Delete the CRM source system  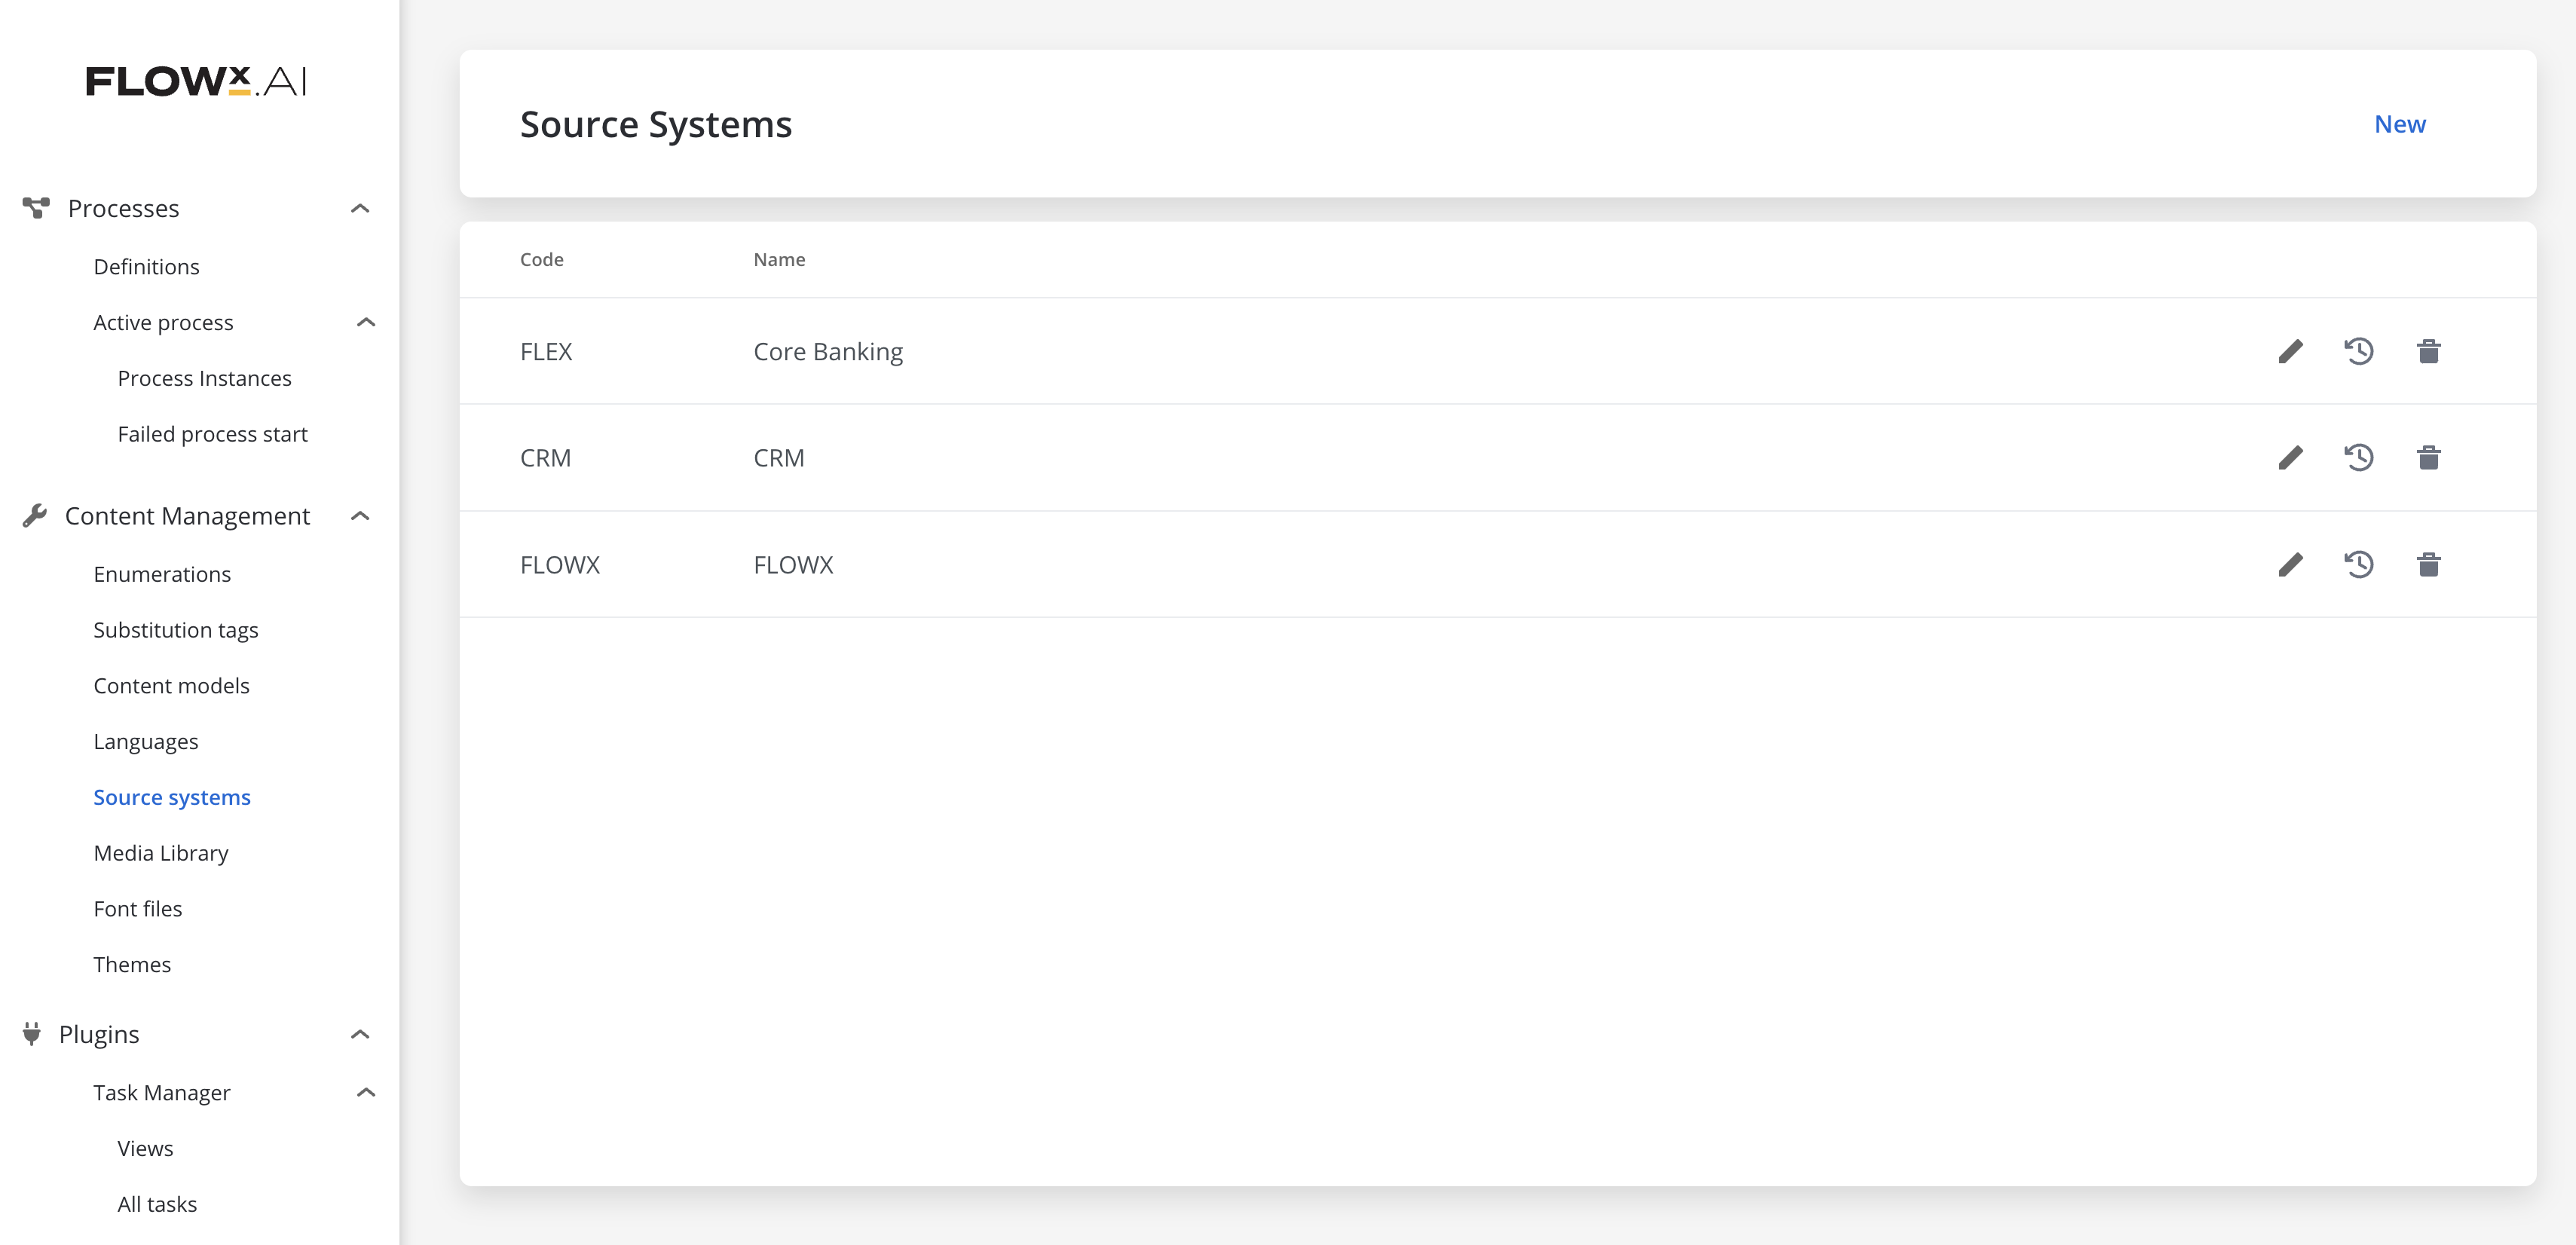(2429, 458)
